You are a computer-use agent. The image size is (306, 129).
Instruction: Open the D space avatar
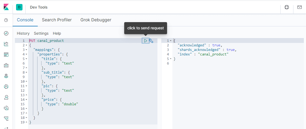click(19, 7)
